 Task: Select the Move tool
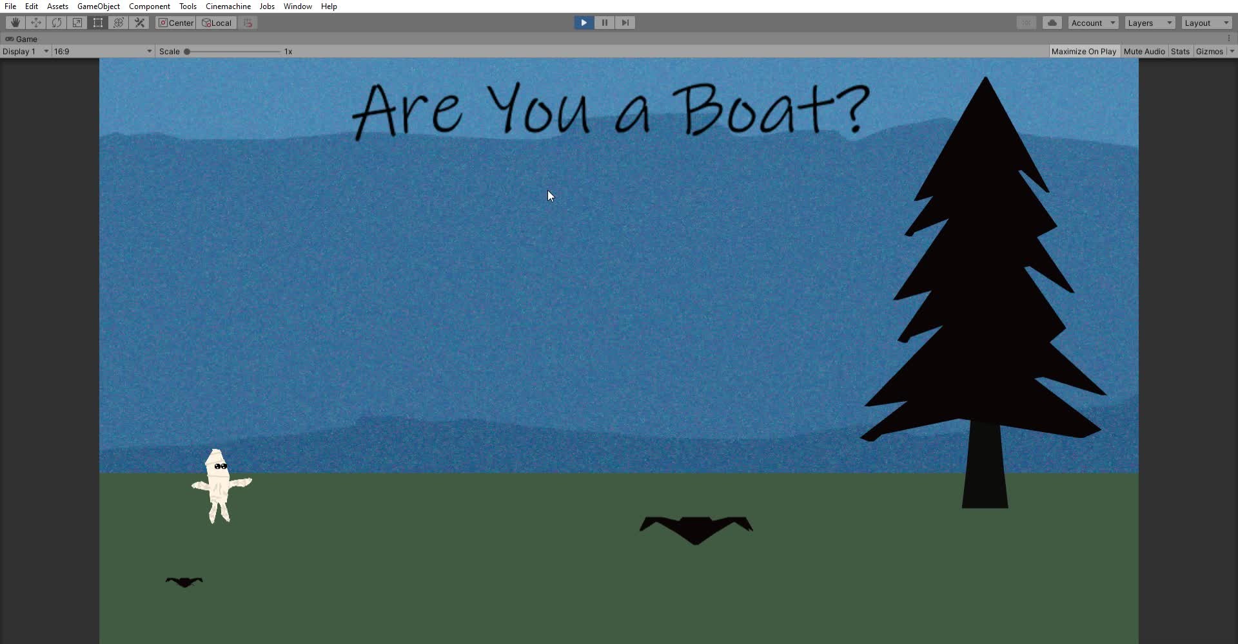(x=36, y=23)
